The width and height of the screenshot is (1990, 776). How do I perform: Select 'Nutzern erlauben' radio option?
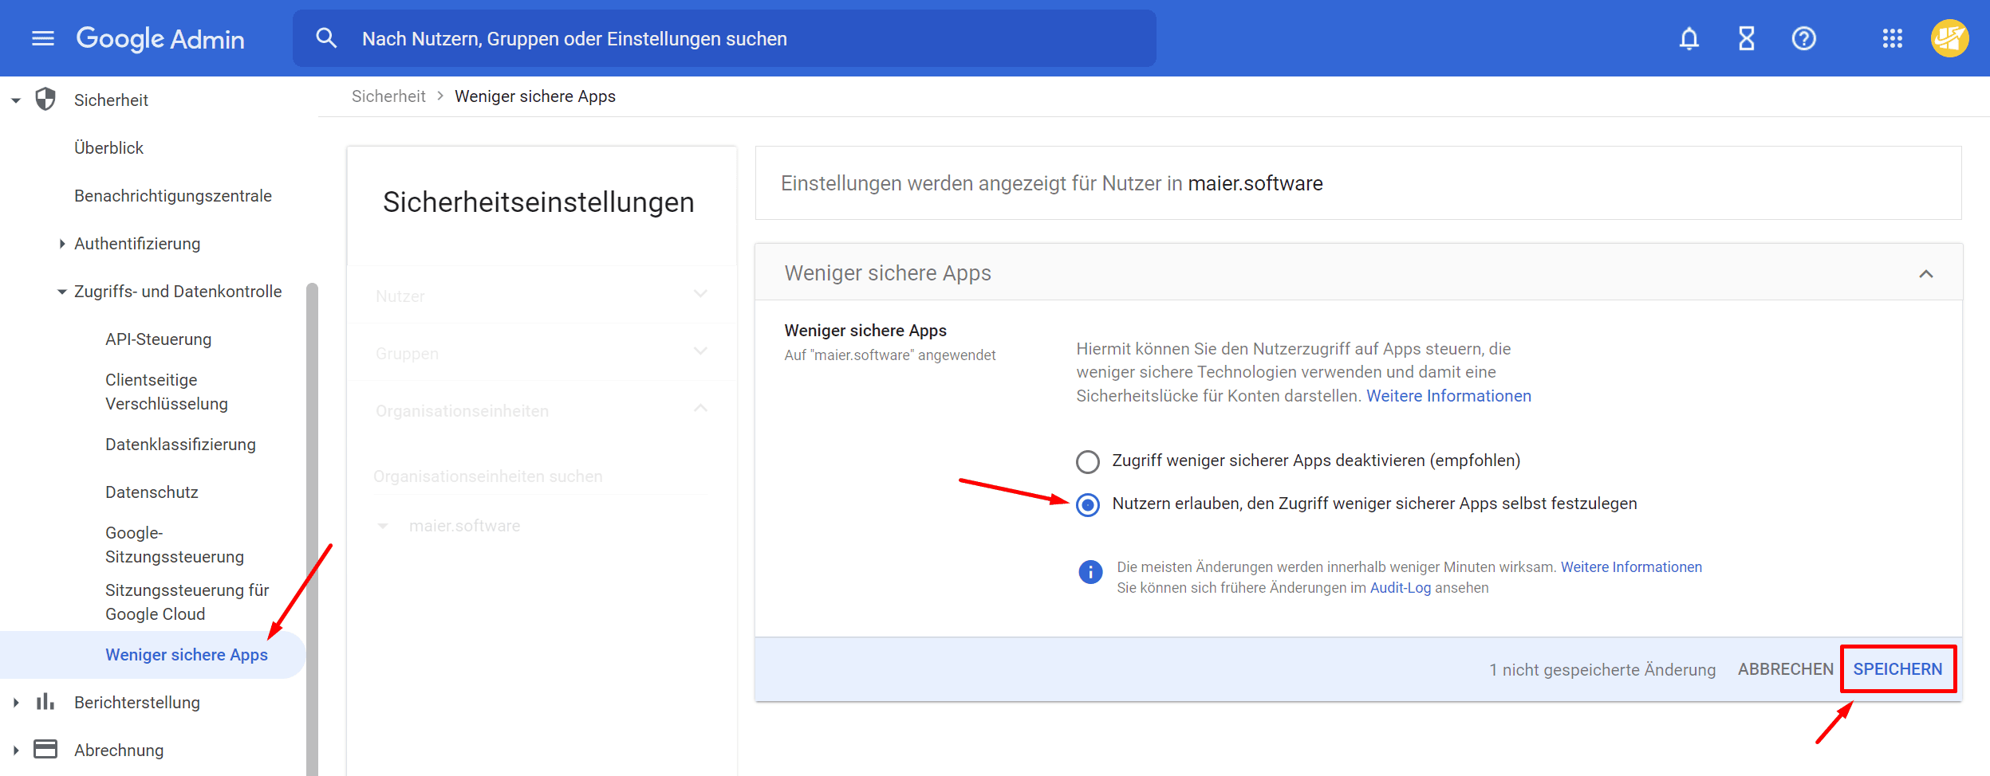coord(1088,504)
